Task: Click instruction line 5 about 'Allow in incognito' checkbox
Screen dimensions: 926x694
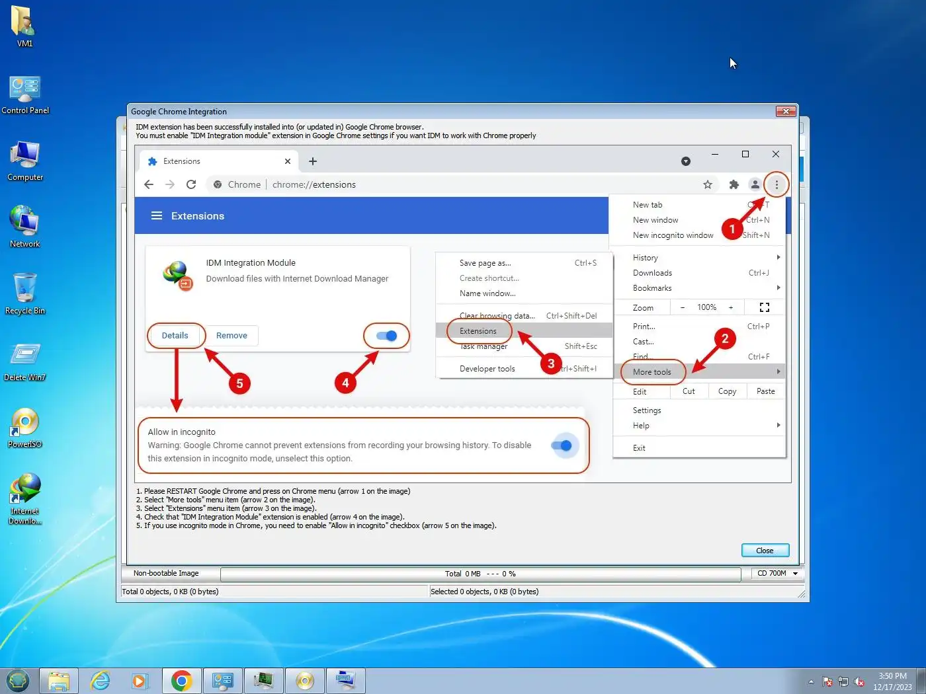Action: [x=316, y=525]
